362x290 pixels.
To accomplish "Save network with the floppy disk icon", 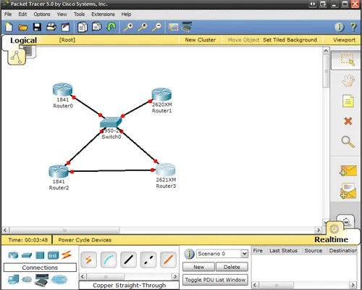I will point(37,27).
